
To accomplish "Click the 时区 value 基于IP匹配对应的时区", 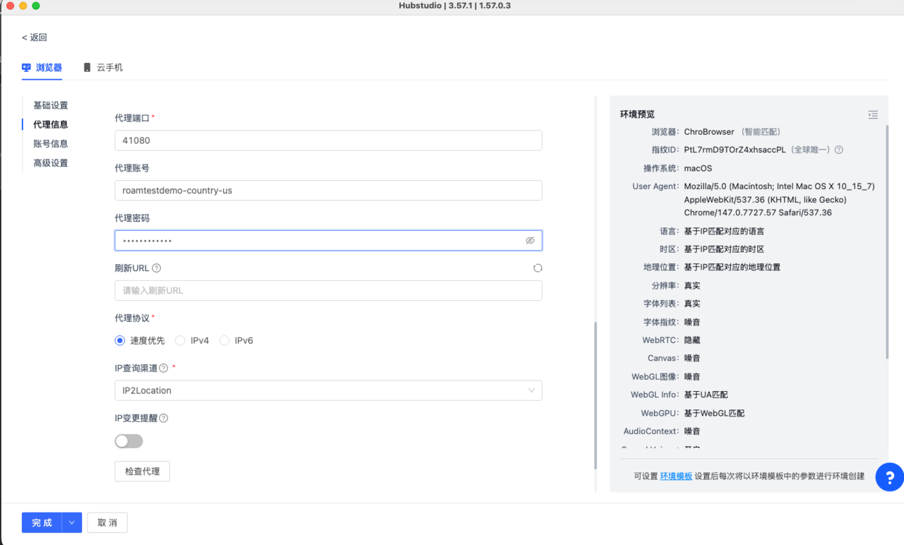I will coord(724,249).
